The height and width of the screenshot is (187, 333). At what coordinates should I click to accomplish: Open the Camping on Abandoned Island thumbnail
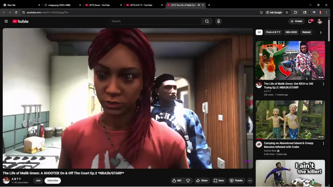coord(290,120)
